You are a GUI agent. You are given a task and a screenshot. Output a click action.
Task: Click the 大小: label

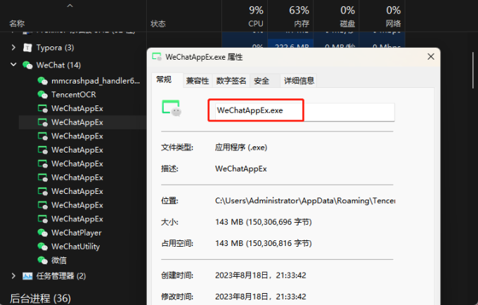(x=169, y=222)
